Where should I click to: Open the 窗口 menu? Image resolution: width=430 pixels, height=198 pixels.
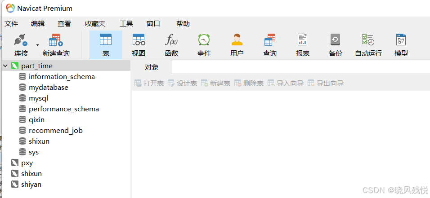[x=153, y=24]
